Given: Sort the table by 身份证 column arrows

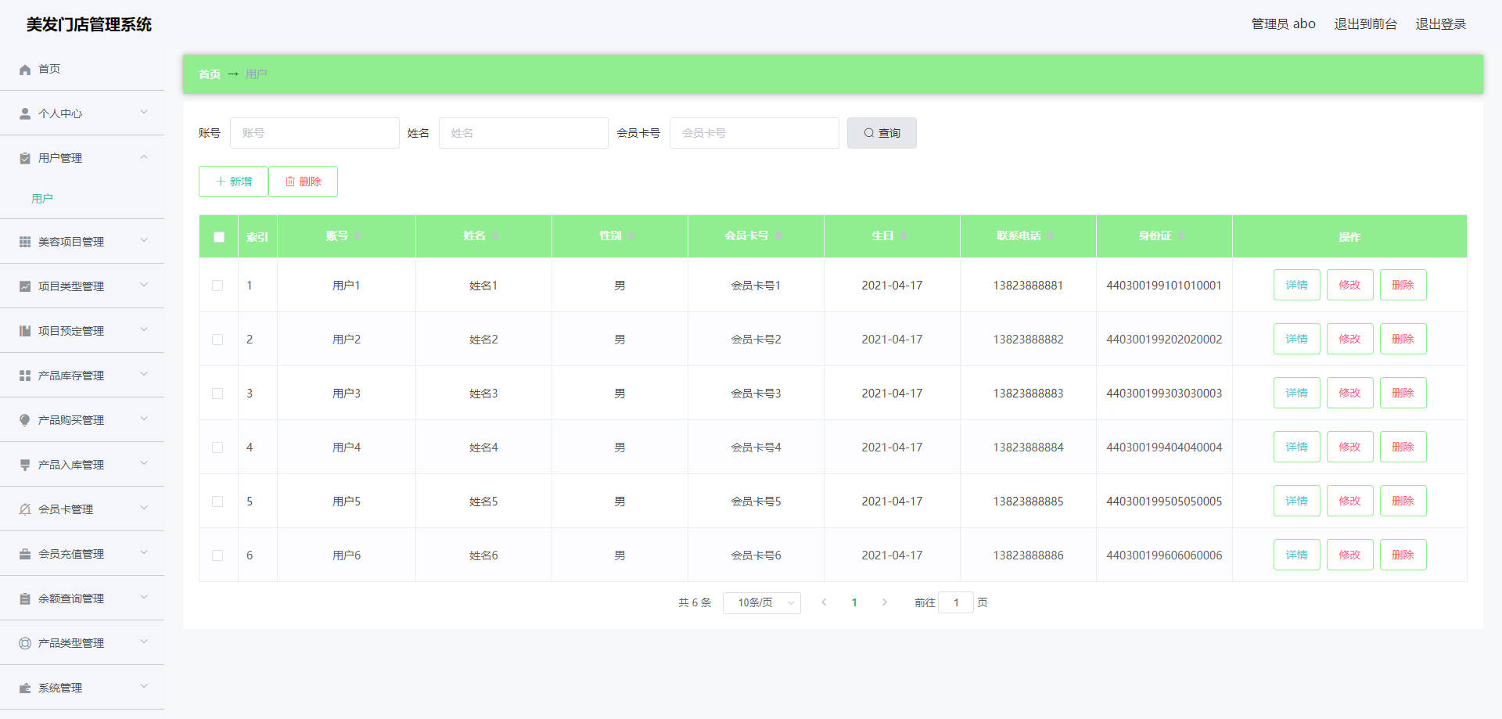Looking at the screenshot, I should 1181,236.
